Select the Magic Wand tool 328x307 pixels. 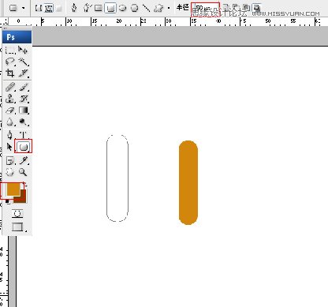click(24, 62)
